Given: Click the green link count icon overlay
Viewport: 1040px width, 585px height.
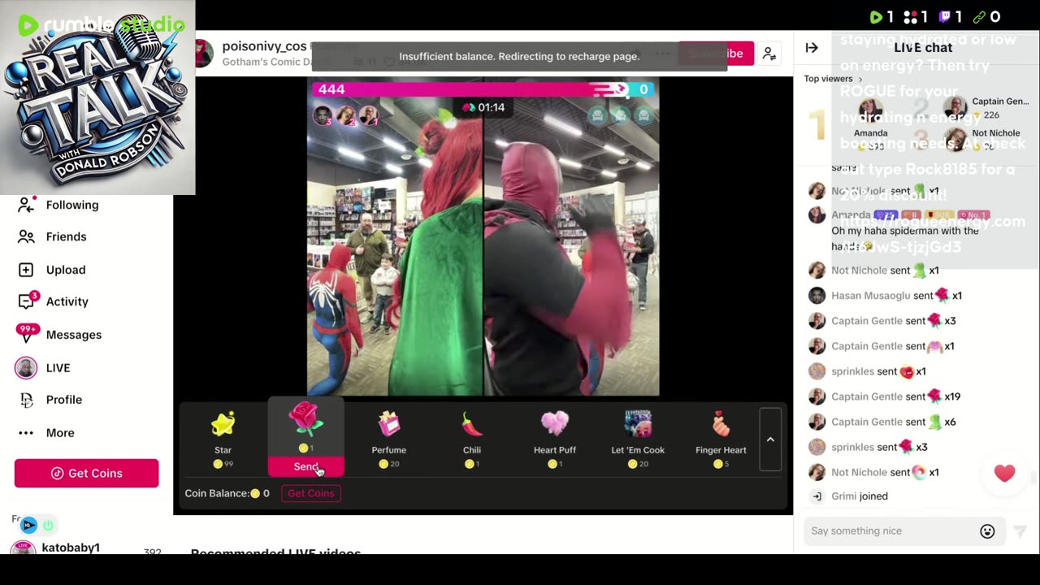Looking at the screenshot, I should 979,17.
